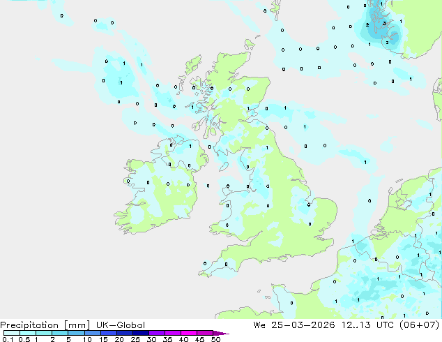Click the date "25-03-2026"
Viewport: 442px width, 342px height.
pyautogui.click(x=303, y=325)
